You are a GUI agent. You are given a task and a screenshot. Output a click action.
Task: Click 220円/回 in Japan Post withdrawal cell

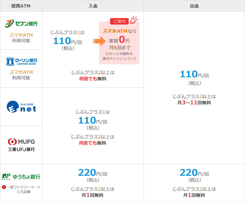(x=194, y=173)
